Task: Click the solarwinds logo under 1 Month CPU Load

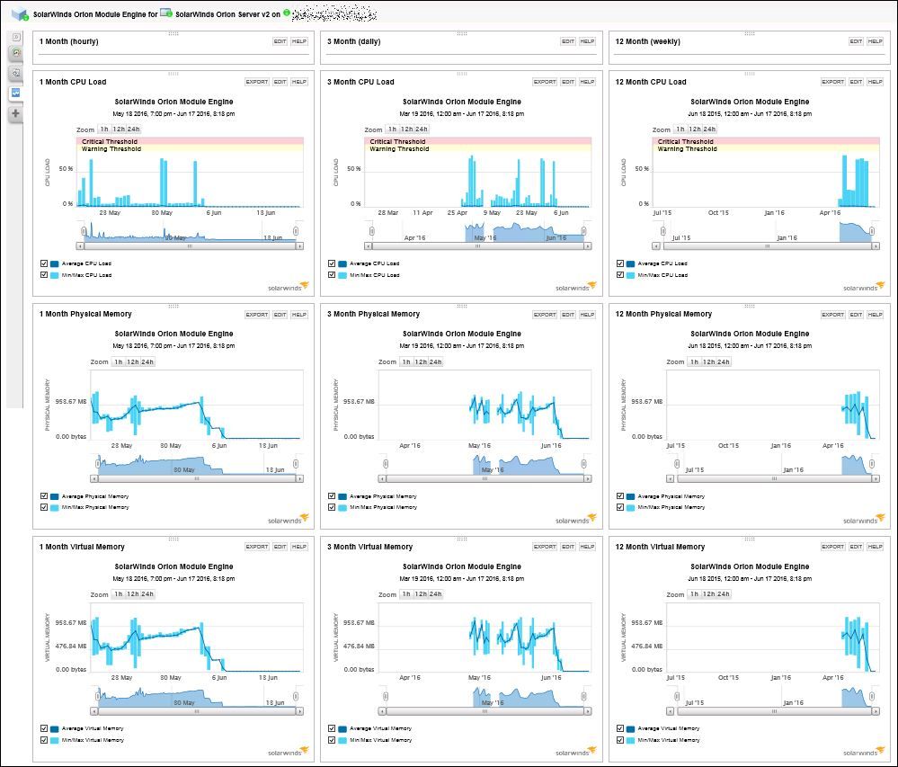Action: click(x=288, y=287)
